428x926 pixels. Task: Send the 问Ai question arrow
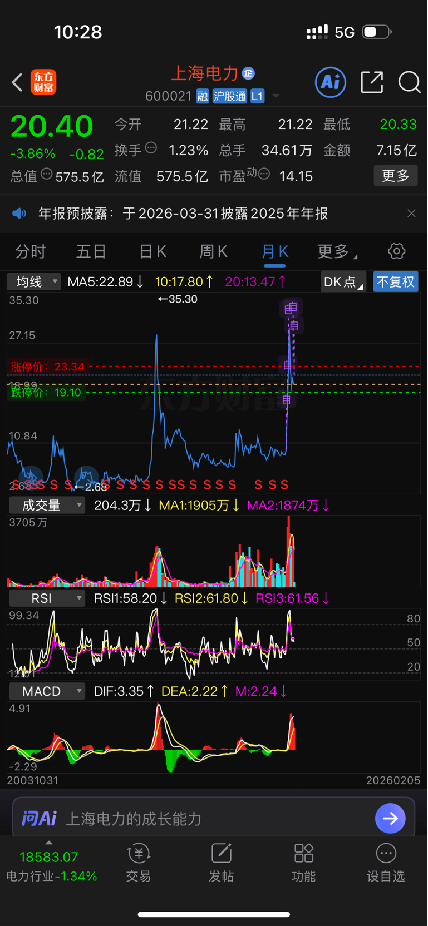(390, 818)
